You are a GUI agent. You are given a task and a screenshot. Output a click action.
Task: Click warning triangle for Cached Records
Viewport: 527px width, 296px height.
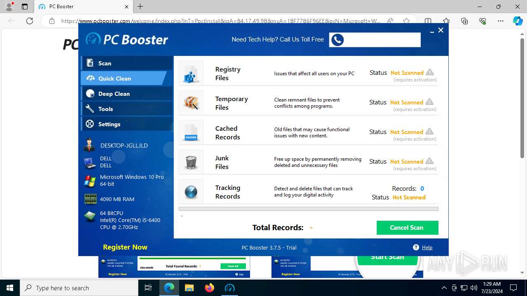point(429,132)
